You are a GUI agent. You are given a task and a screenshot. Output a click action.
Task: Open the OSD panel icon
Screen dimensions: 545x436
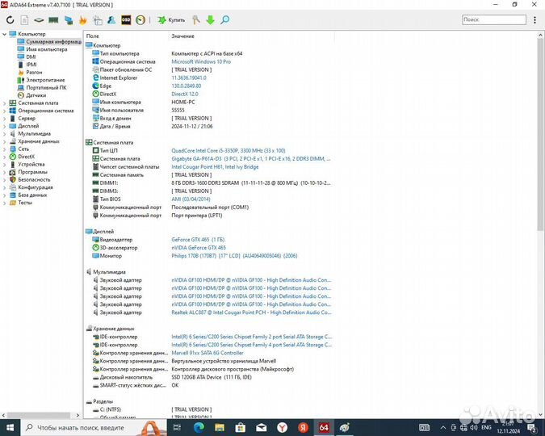[126, 20]
